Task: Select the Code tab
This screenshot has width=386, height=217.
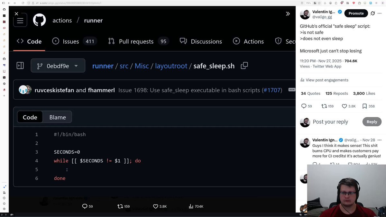Action: click(29, 41)
